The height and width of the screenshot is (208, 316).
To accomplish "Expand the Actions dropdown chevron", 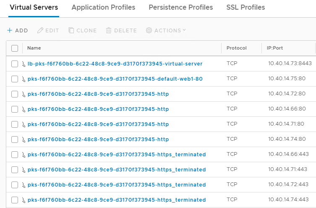I will point(184,30).
